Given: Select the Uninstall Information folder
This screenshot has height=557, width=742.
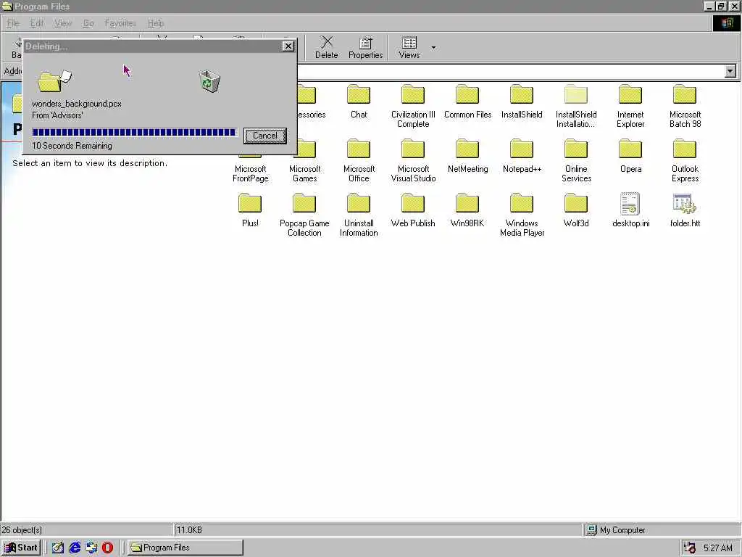Looking at the screenshot, I should (359, 215).
